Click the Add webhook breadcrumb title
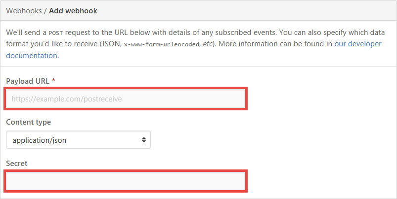 click(73, 10)
